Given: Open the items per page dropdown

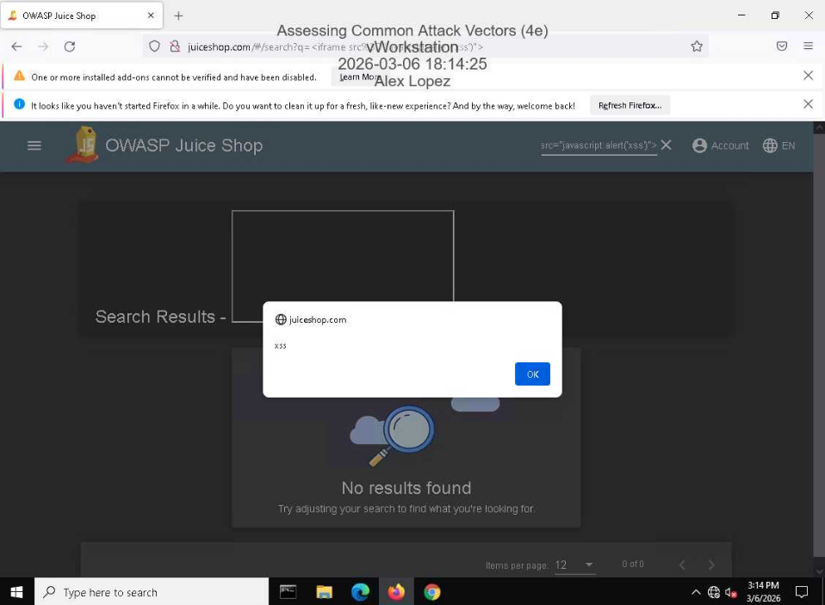Looking at the screenshot, I should (x=574, y=564).
